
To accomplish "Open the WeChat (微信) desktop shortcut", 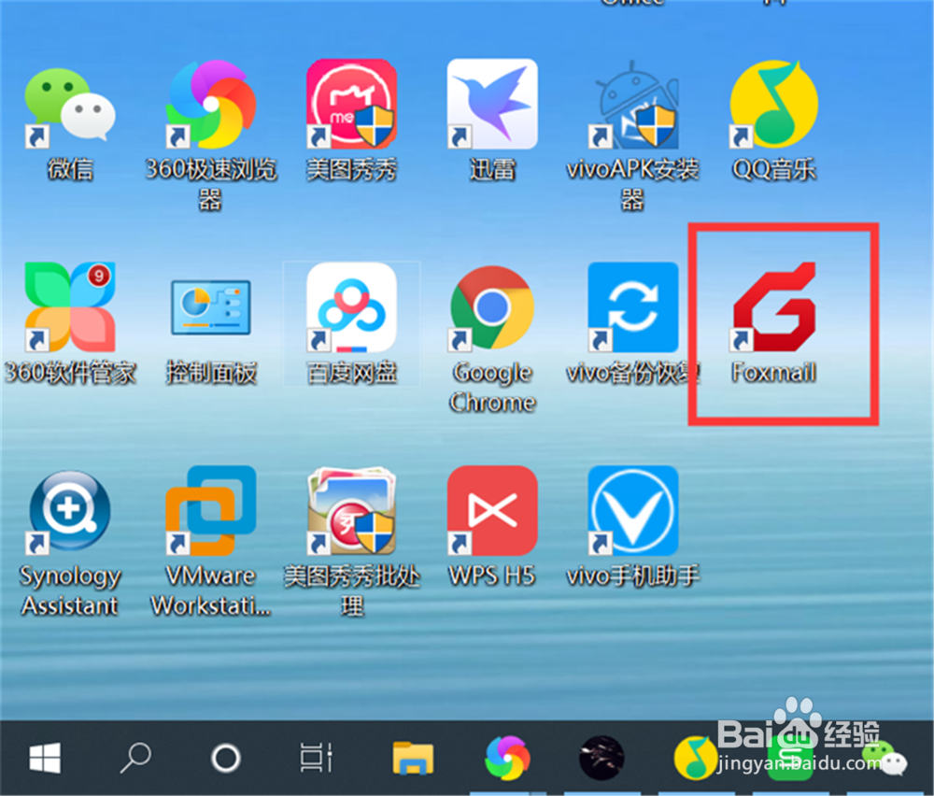I will (x=70, y=105).
